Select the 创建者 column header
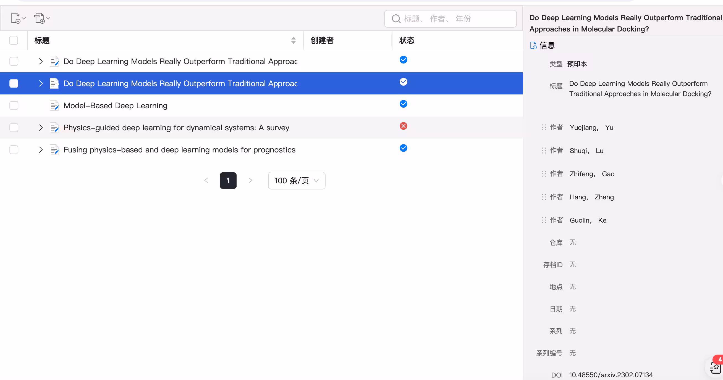Image resolution: width=723 pixels, height=380 pixels. [x=321, y=40]
